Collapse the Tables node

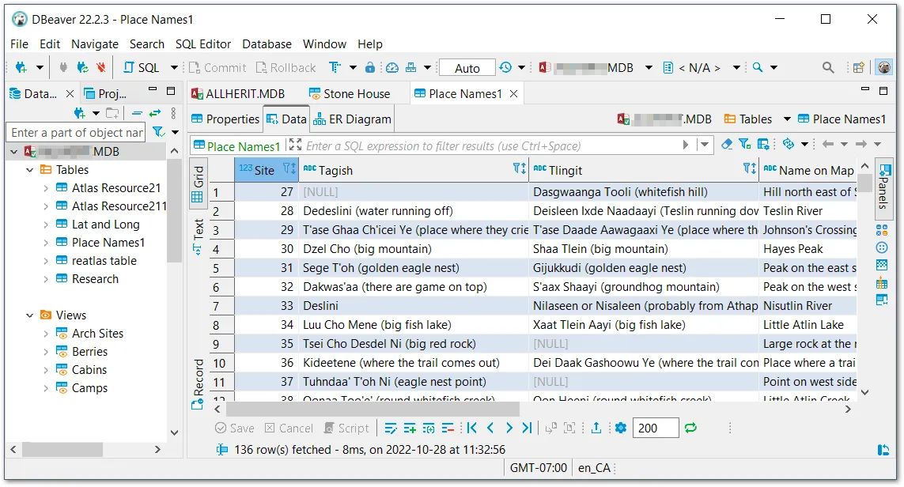[x=30, y=169]
